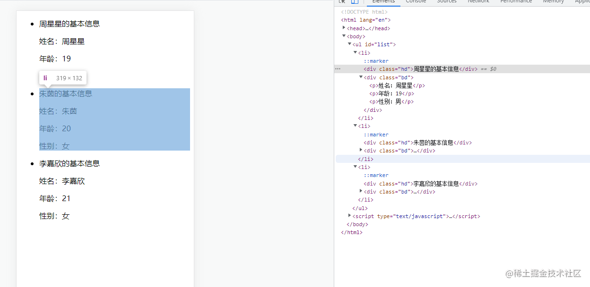Select the hd div with 朱茵的基本信息
Image resolution: width=590 pixels, height=287 pixels.
point(418,143)
